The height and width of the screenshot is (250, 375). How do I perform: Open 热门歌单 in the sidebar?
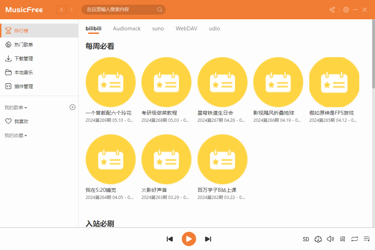click(39, 45)
